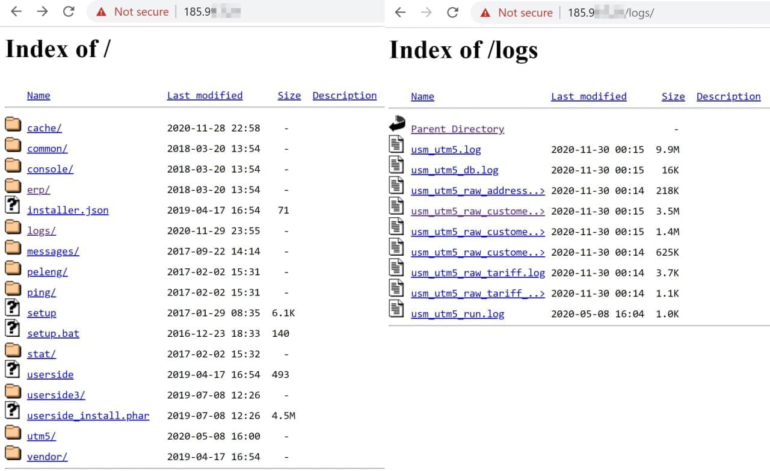
Task: Download userside_install.phar link
Action: pyautogui.click(x=88, y=416)
